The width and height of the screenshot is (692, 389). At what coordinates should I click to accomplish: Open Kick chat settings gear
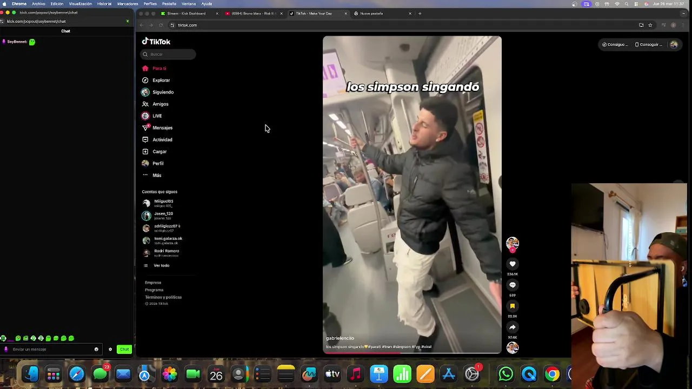[x=110, y=350]
